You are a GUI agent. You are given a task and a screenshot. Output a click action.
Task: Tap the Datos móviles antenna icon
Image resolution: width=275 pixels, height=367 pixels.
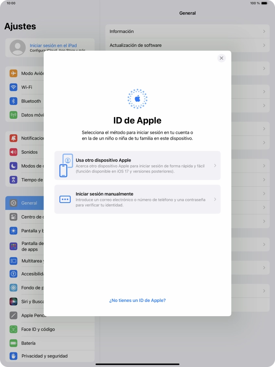(x=13, y=115)
